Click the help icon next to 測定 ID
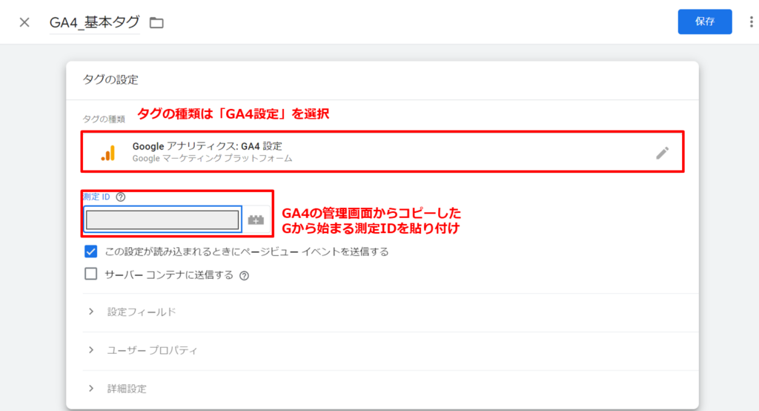This screenshot has height=411, width=759. (x=121, y=197)
